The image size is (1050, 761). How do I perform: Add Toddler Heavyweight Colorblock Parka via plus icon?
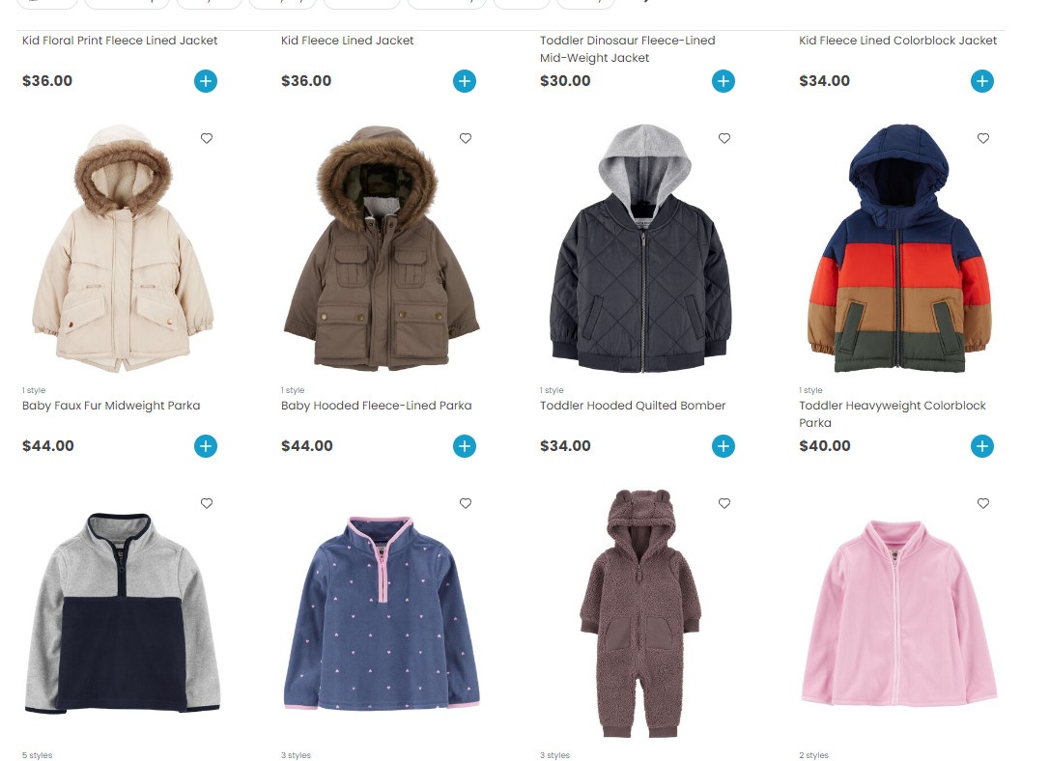[981, 446]
